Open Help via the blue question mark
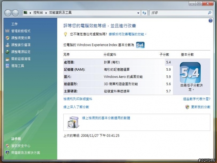Viewport: 217px width, 163px height. [x=210, y=21]
